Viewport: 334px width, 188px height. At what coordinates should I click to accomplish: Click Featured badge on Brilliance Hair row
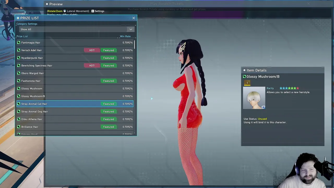point(109,127)
